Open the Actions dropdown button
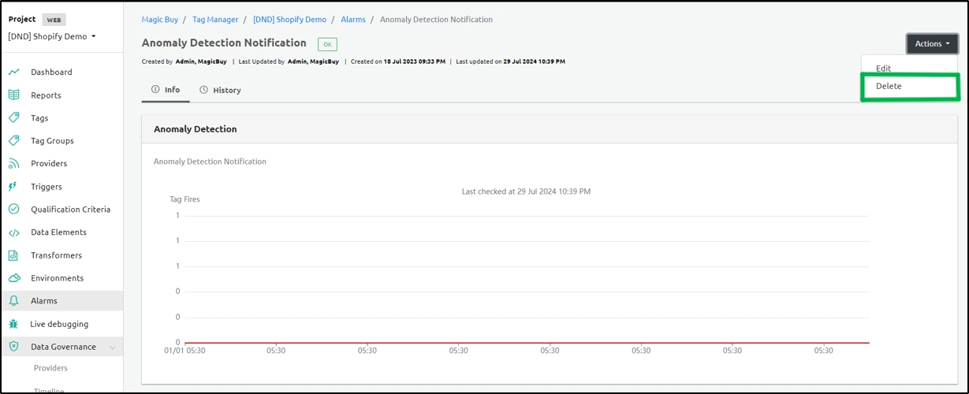Image resolution: width=969 pixels, height=394 pixels. pos(932,44)
